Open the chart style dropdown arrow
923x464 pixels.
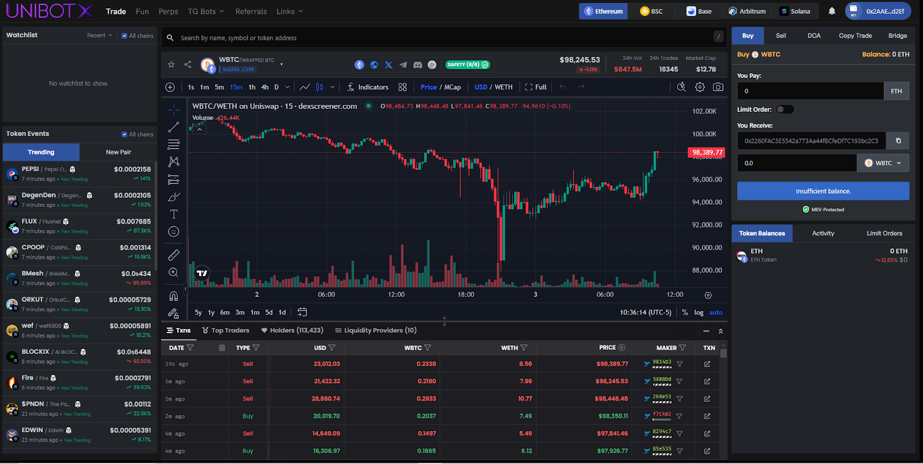[332, 87]
